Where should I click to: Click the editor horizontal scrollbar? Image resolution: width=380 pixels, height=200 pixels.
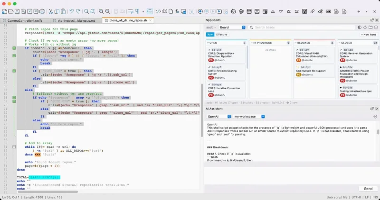(47, 192)
